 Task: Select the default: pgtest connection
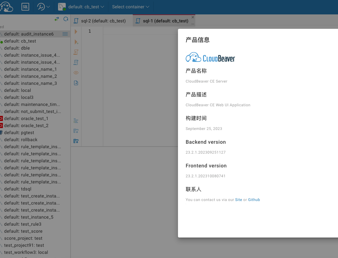19,133
